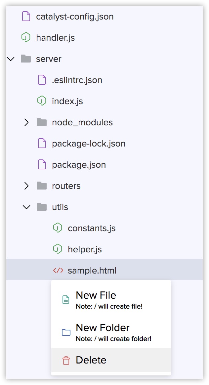Create a new file via New File option
This screenshot has width=209, height=385.
96,295
